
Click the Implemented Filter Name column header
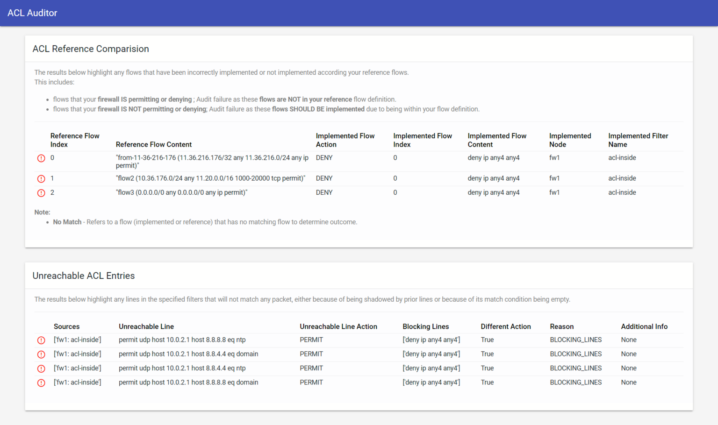(x=638, y=140)
